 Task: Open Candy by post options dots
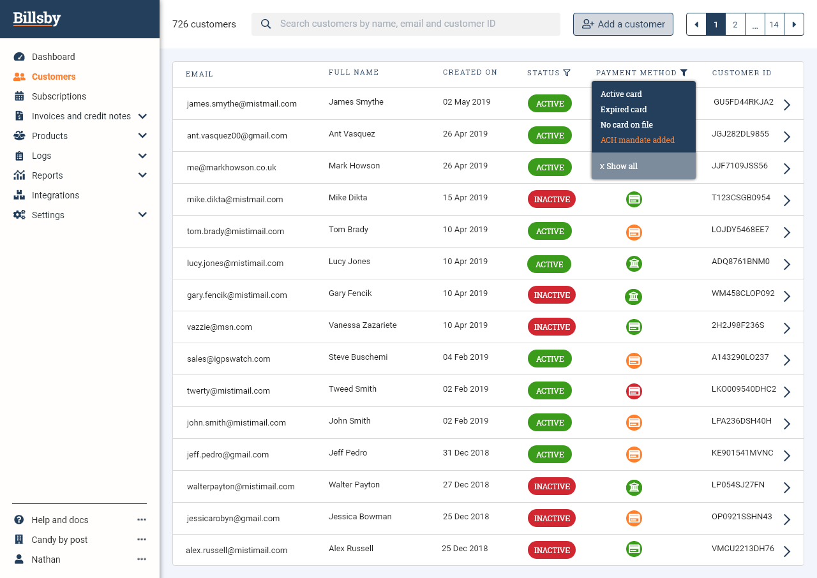coord(142,540)
